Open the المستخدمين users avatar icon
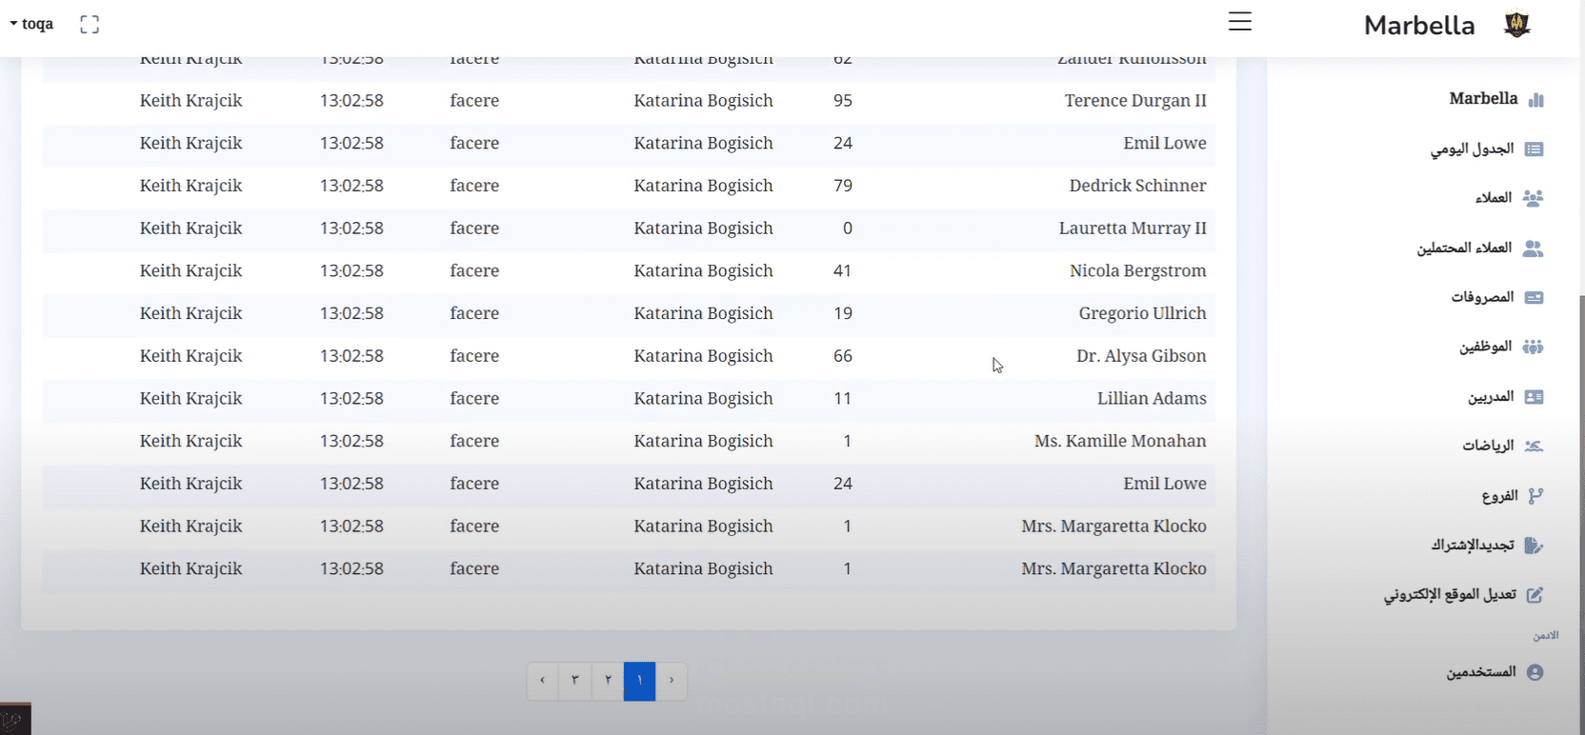The width and height of the screenshot is (1585, 735). pyautogui.click(x=1535, y=672)
